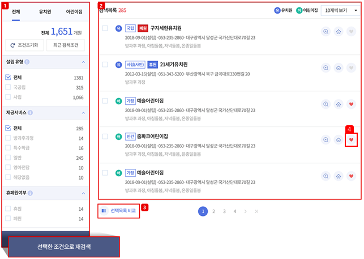This screenshot has height=259, width=364.
Task: Collapse the 휴폐원여부 section
Action: coord(83,193)
